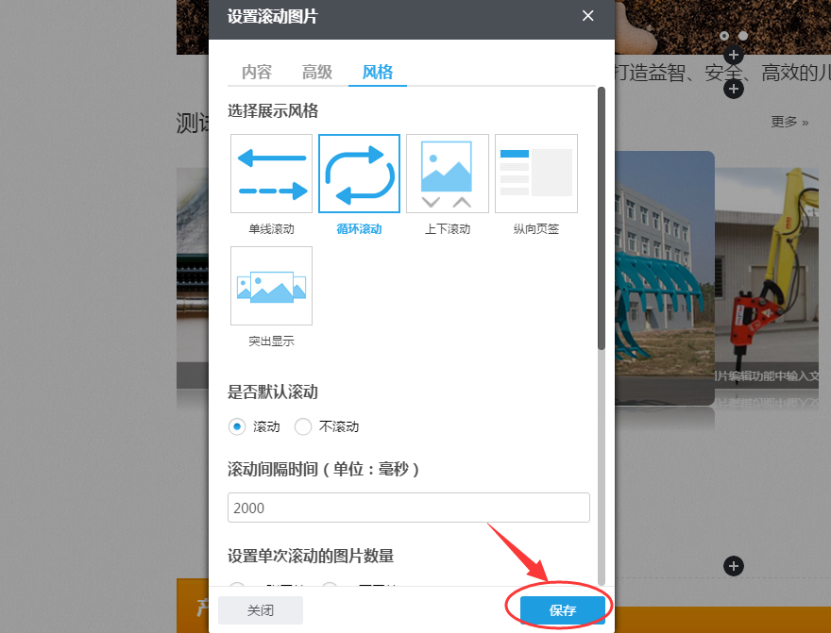Select the 不滚动 radio button
Image resolution: width=831 pixels, height=633 pixels.
tap(303, 426)
